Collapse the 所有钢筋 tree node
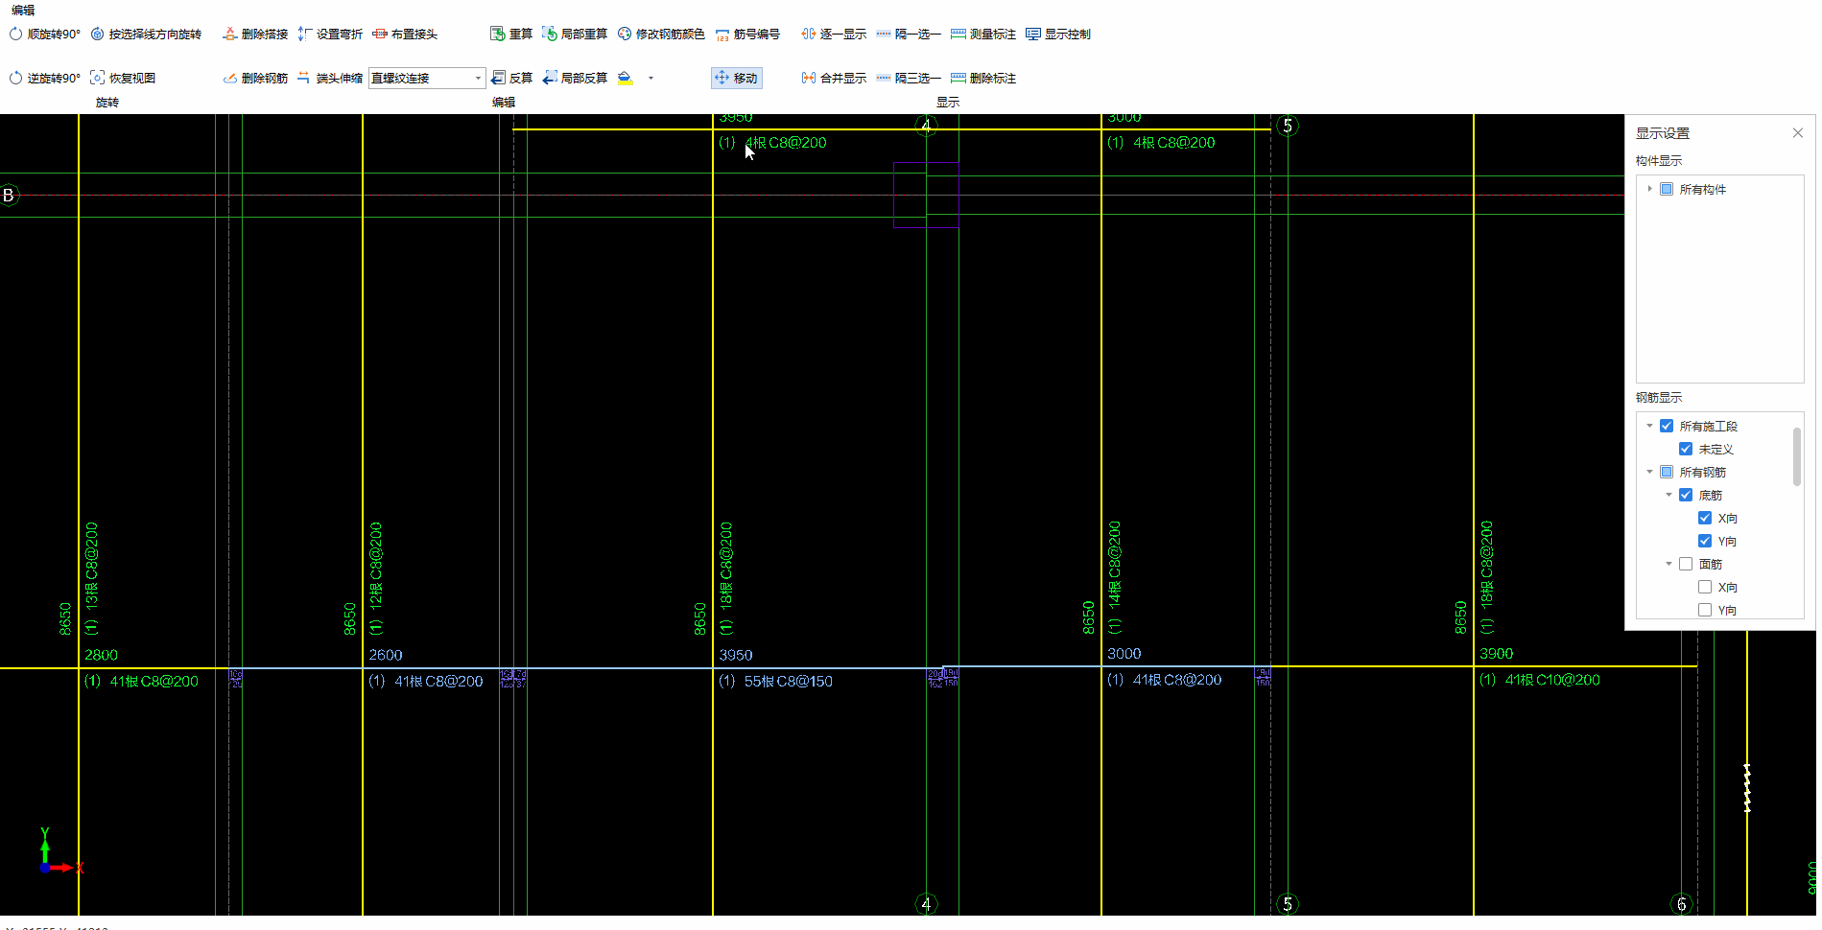Screen dimensions: 1822x930 pos(1649,472)
